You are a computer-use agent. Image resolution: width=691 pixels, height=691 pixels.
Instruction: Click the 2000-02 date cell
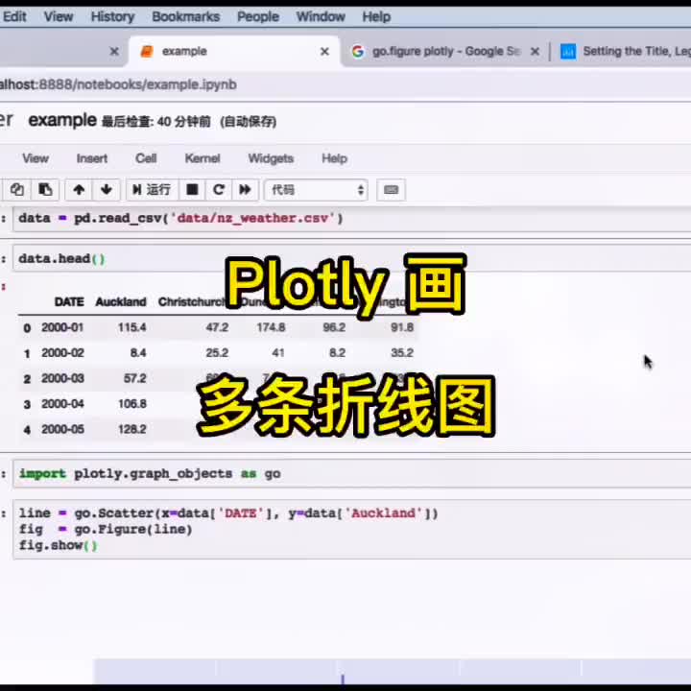[62, 353]
